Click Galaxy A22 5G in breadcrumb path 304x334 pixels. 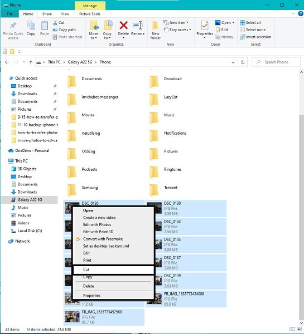point(80,62)
